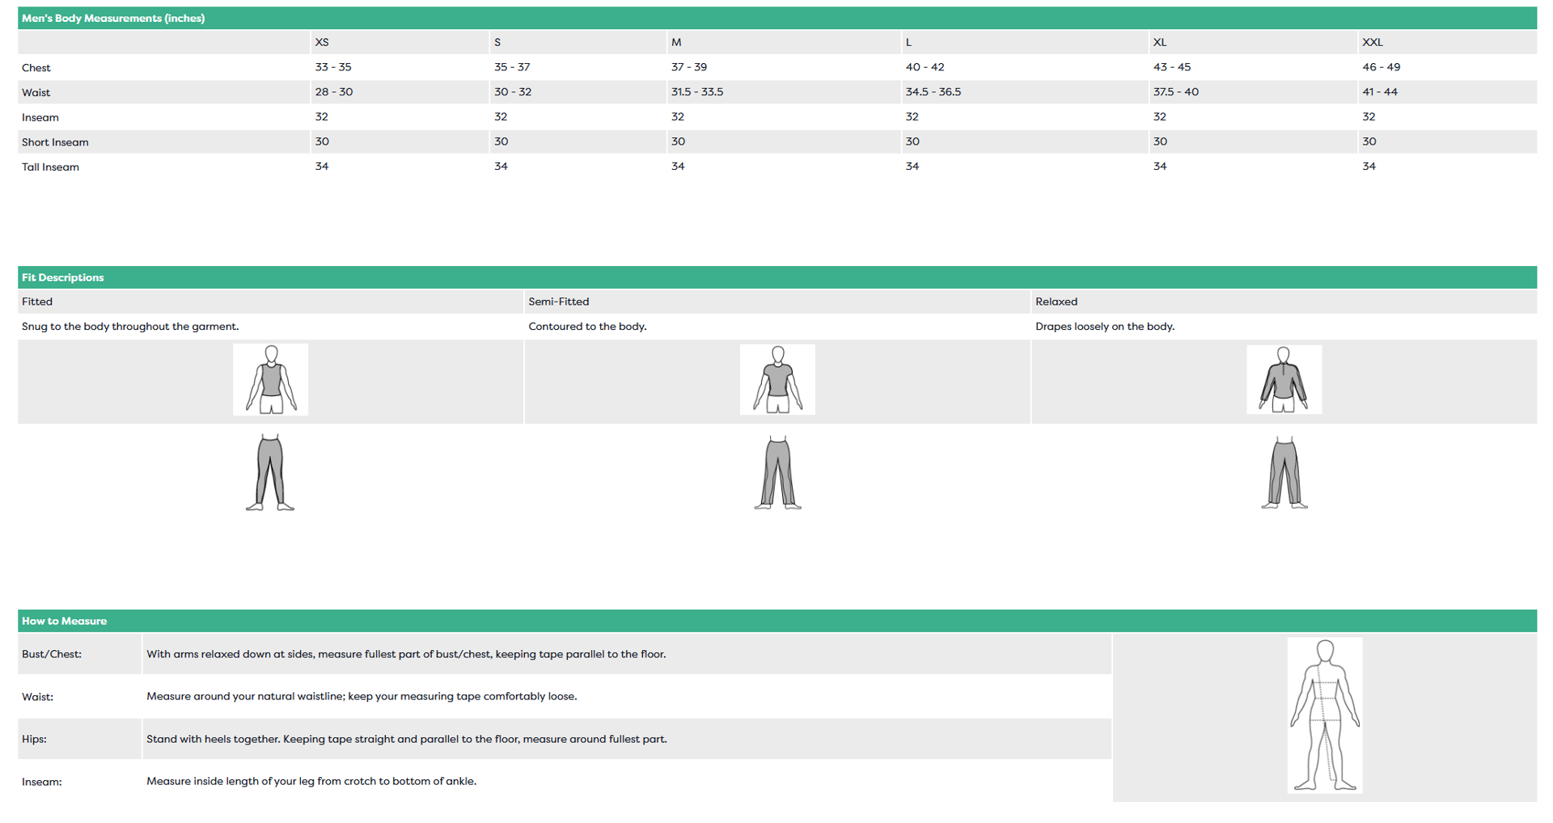This screenshot has width=1553, height=823.
Task: Click the Short Inseam row label
Action: [55, 142]
